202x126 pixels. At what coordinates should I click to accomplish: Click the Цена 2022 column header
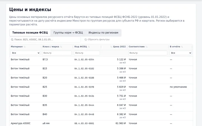119,47
